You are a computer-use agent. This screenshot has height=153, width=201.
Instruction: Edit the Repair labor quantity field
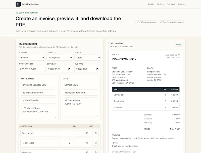click(67, 143)
